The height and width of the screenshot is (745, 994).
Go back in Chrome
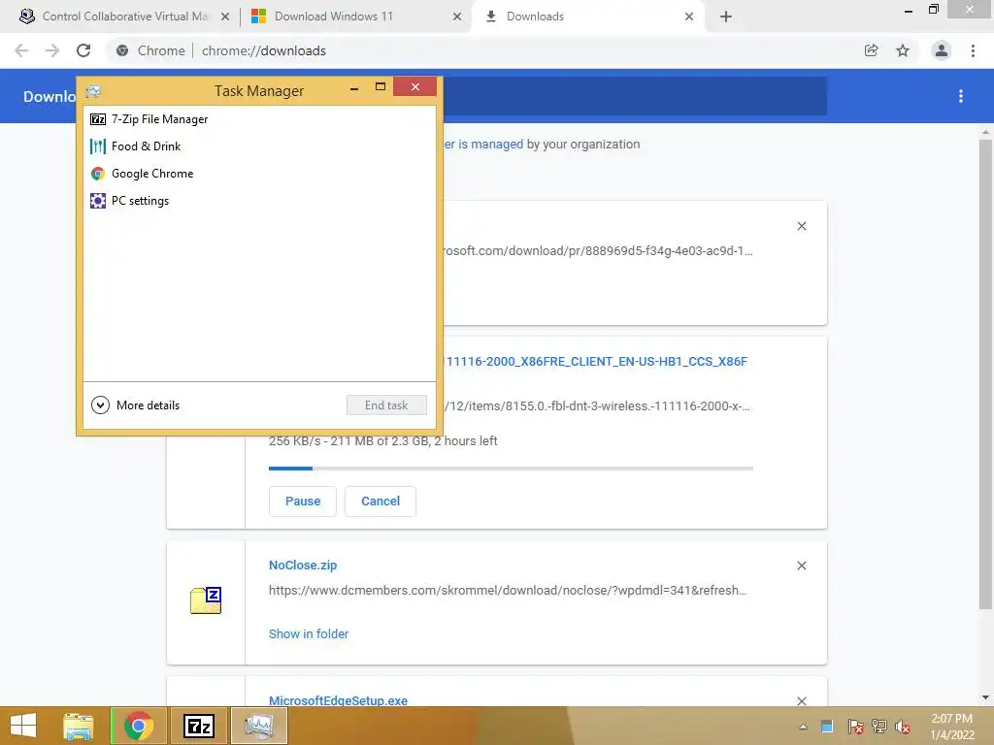[21, 50]
